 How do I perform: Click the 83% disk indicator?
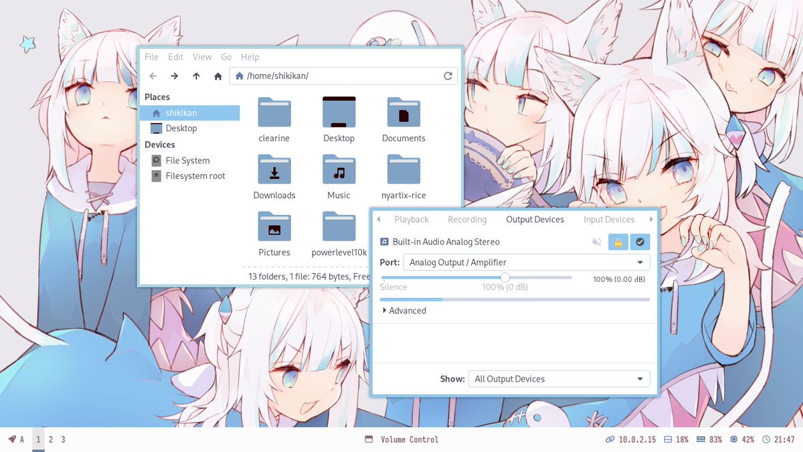tap(709, 439)
